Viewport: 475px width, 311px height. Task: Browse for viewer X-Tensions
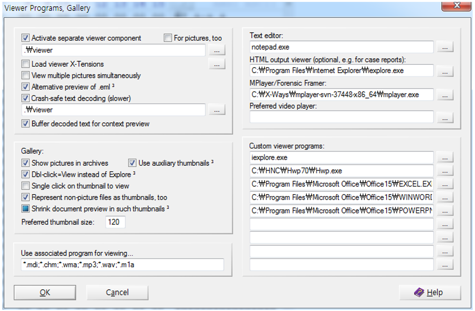(x=217, y=64)
